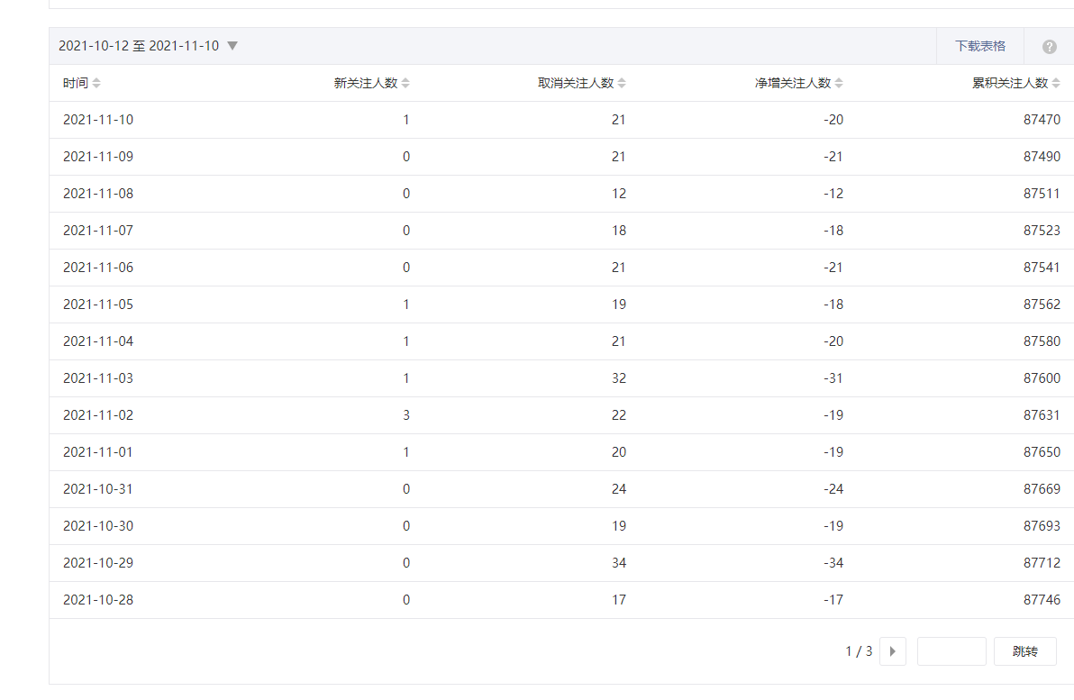The width and height of the screenshot is (1074, 700).
Task: Toggle sorting on 净增关注人数 column icon
Action: 839,83
